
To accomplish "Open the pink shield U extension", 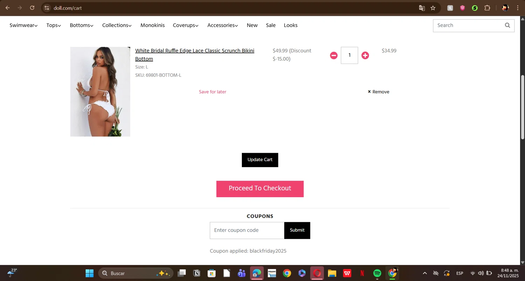I will [x=462, y=8].
